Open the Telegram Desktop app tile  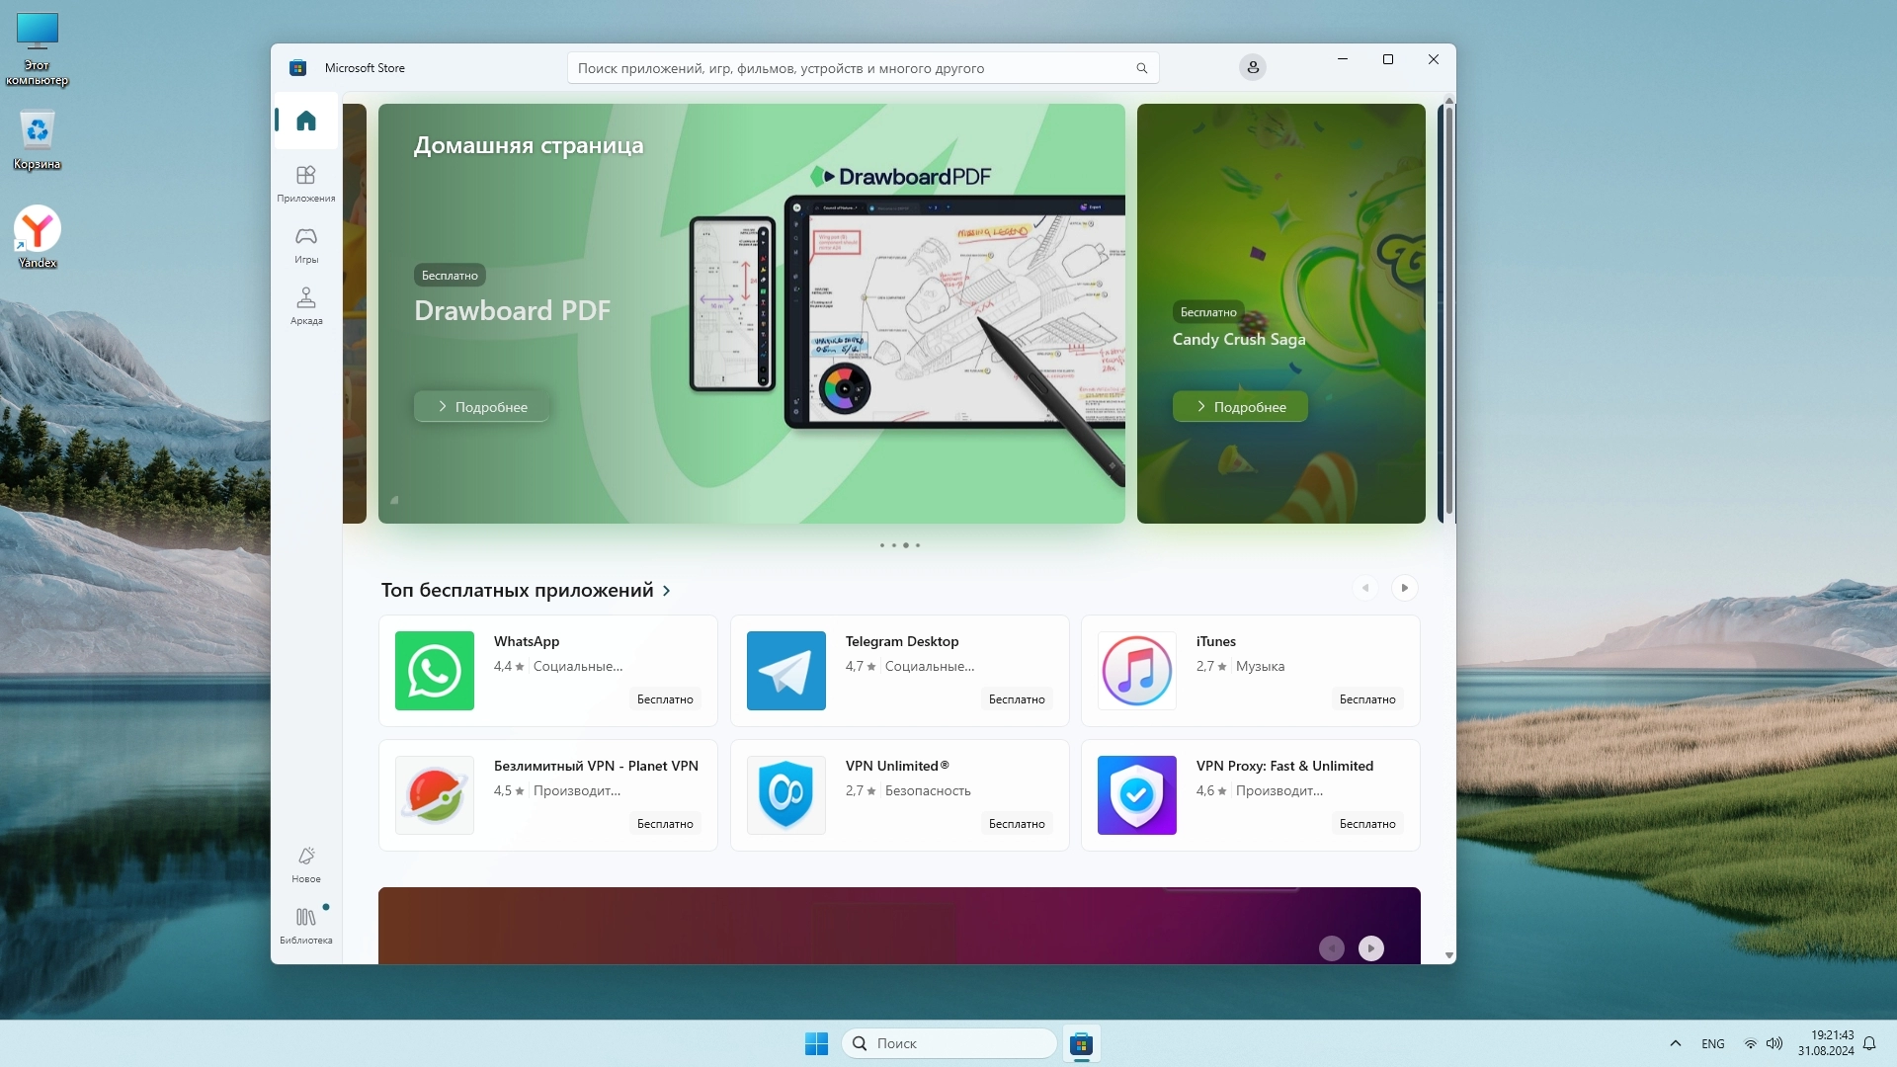(899, 670)
